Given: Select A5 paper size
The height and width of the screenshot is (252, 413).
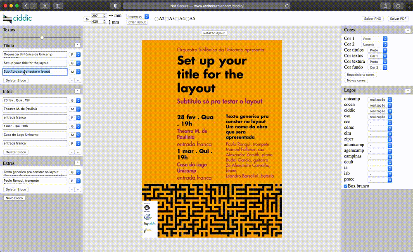Looking at the screenshot, I should [187, 19].
